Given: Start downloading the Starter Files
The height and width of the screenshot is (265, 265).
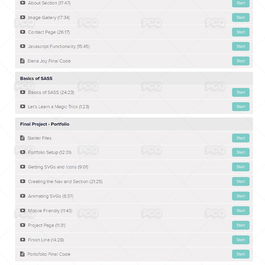Looking at the screenshot, I should pyautogui.click(x=241, y=138).
